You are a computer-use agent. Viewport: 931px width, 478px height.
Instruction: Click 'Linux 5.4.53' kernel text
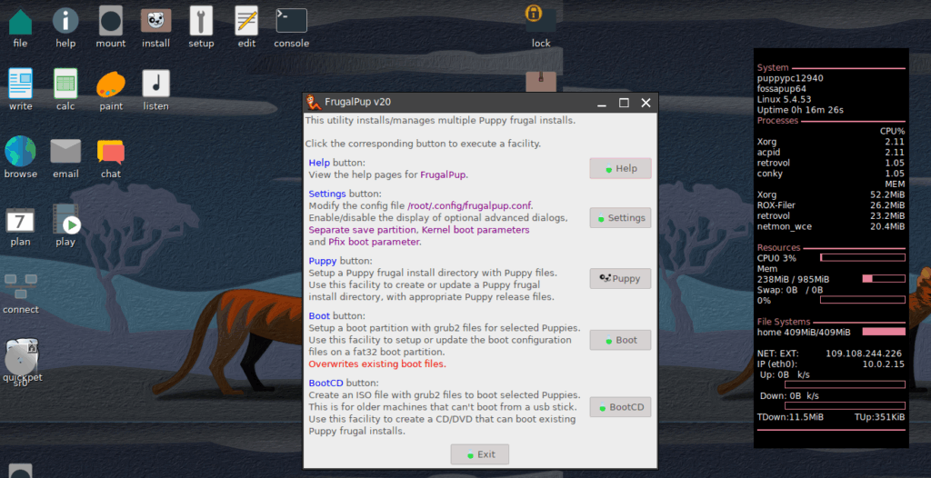click(x=786, y=99)
